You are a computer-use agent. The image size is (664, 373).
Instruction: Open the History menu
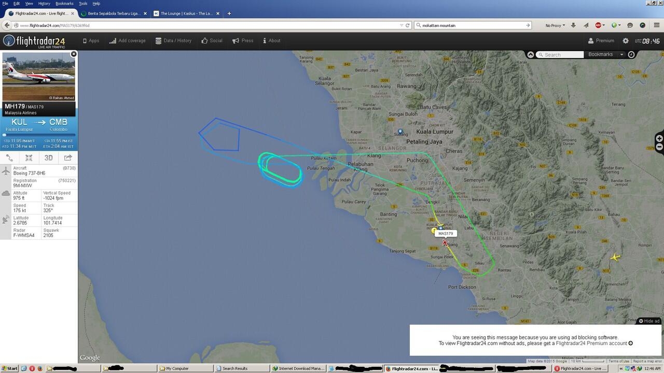pyautogui.click(x=44, y=4)
